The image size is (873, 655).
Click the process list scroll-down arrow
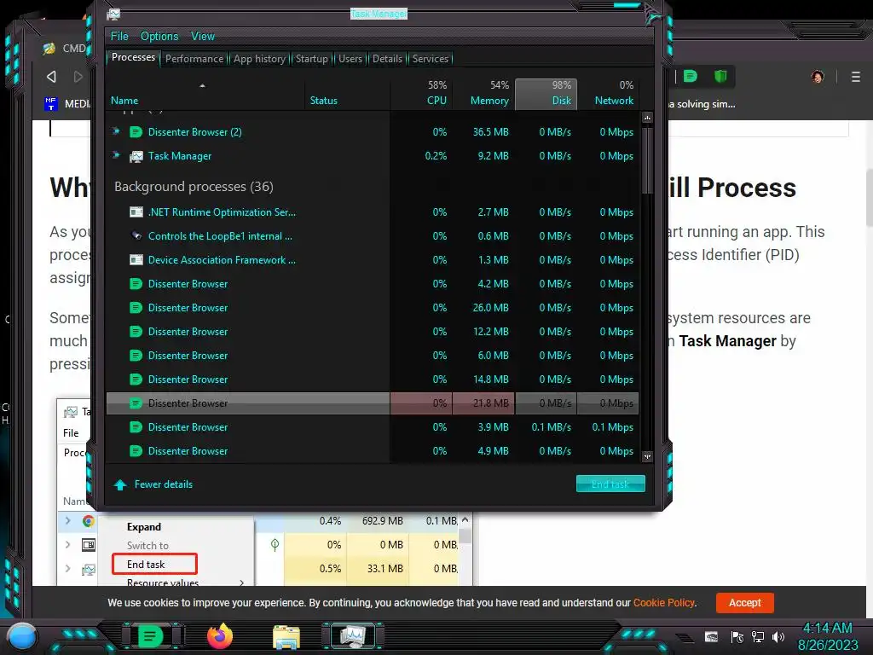(x=647, y=457)
